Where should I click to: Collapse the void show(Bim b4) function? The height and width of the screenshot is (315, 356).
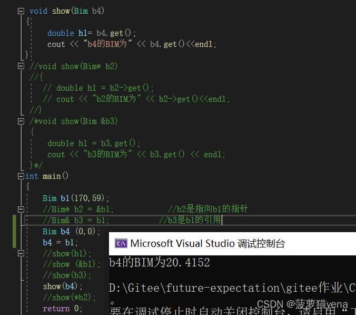[21, 11]
